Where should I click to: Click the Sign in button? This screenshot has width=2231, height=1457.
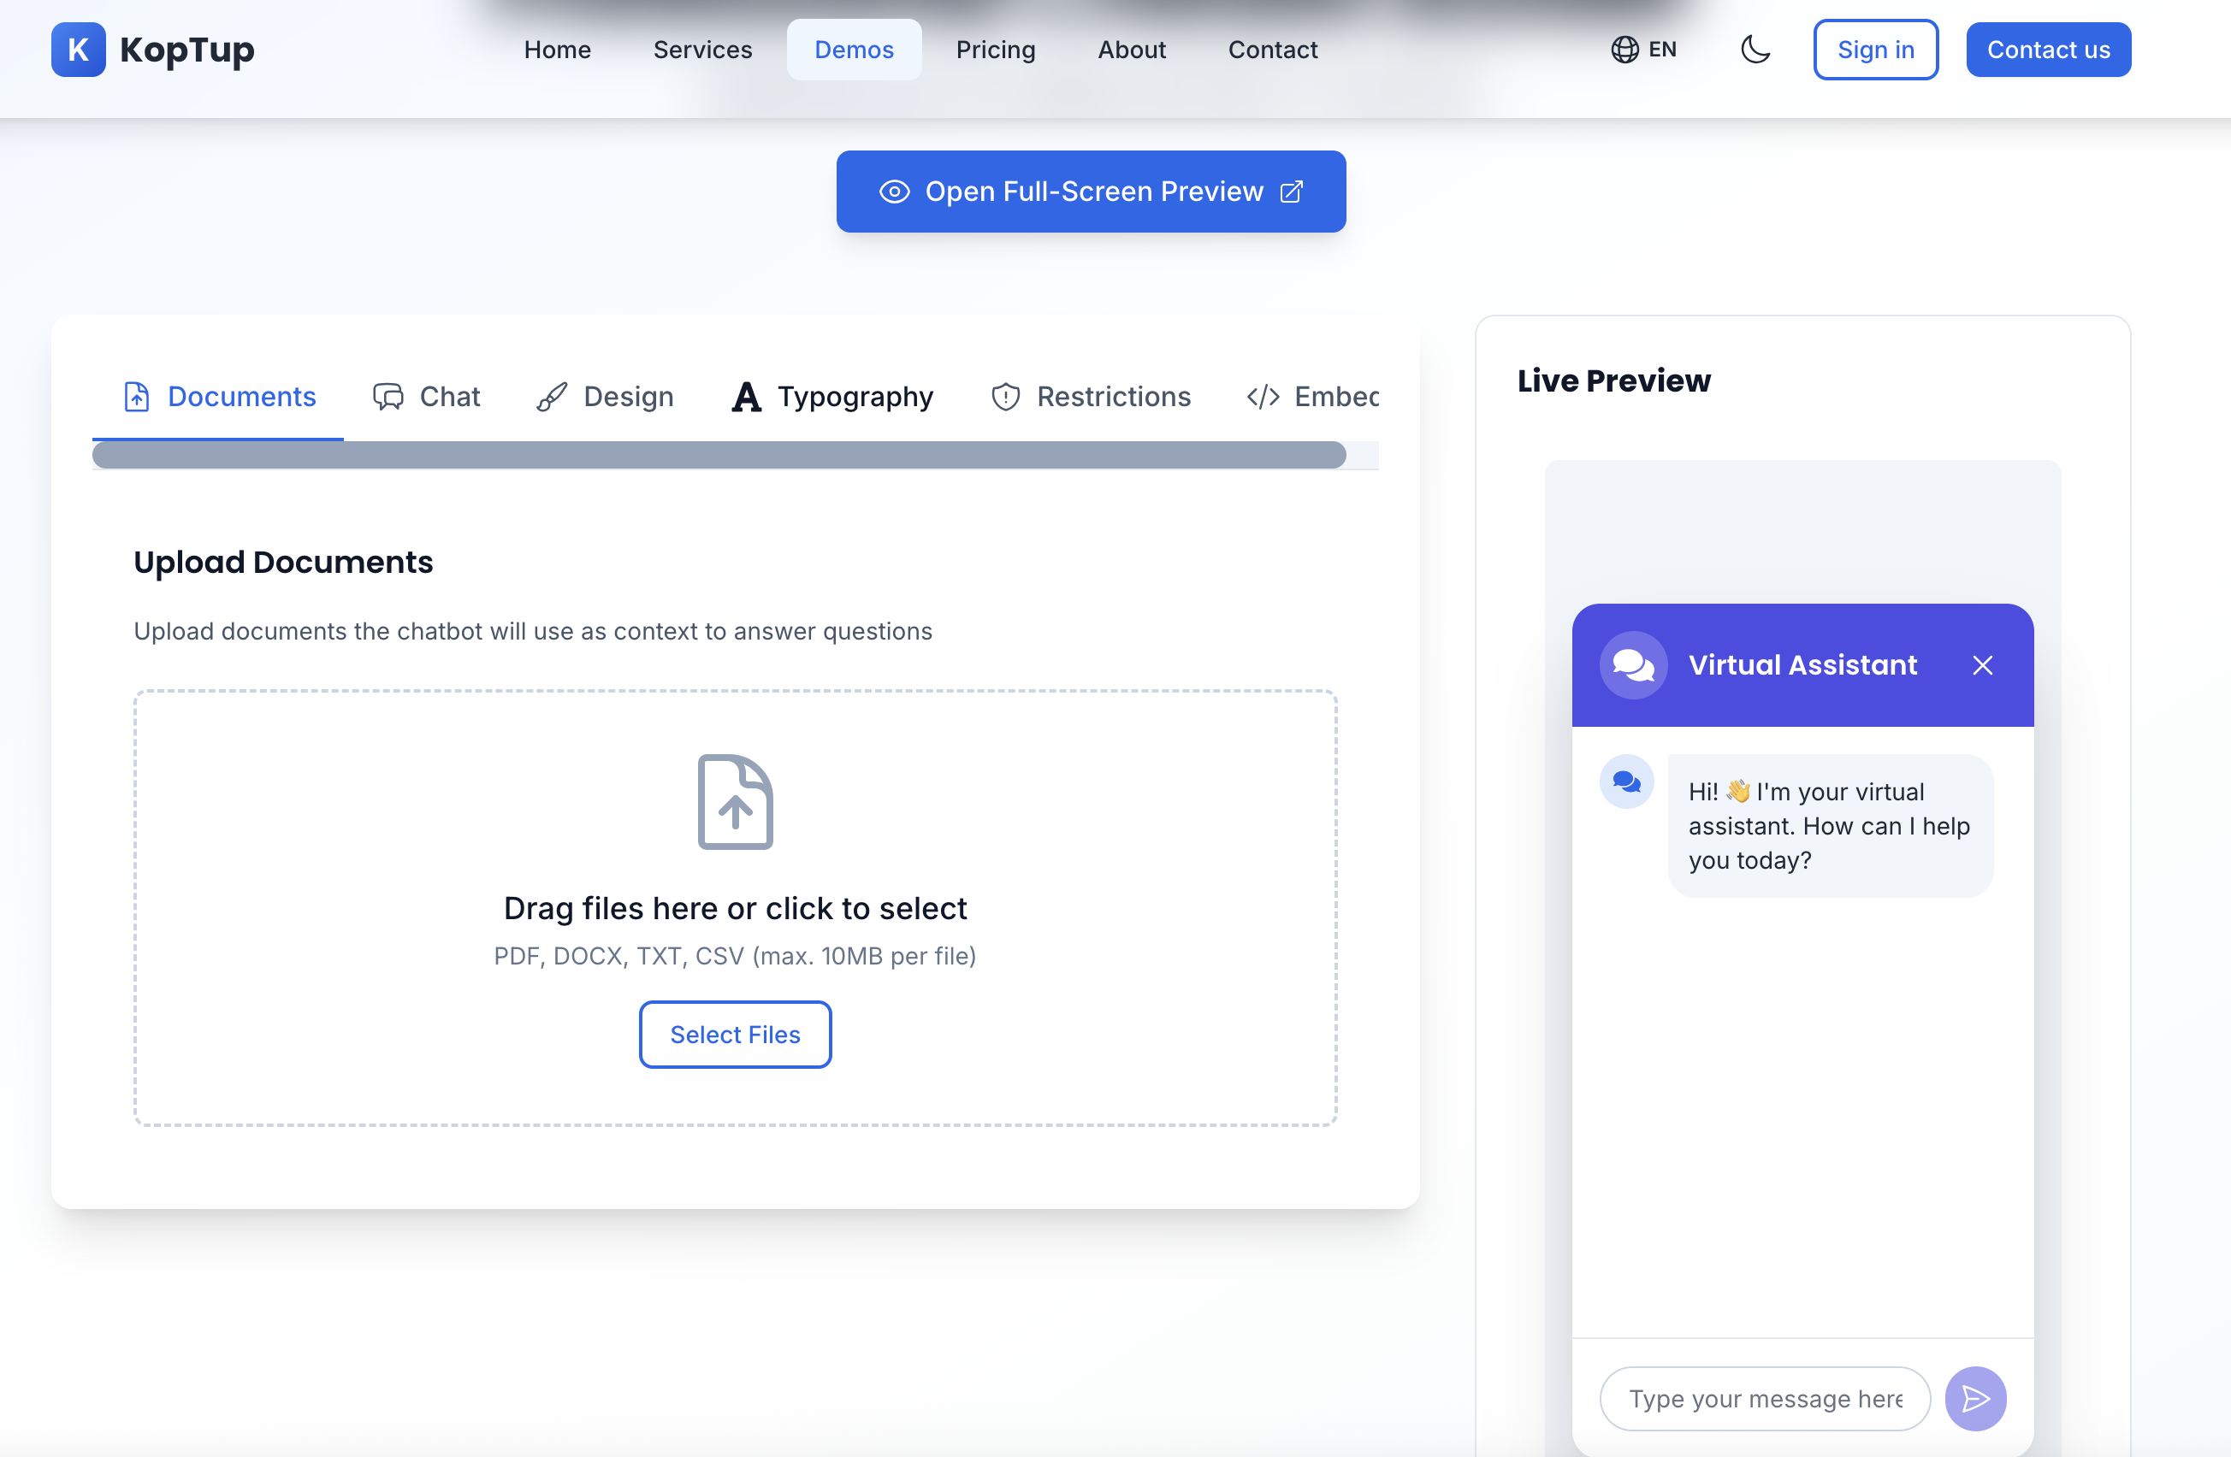coord(1875,49)
